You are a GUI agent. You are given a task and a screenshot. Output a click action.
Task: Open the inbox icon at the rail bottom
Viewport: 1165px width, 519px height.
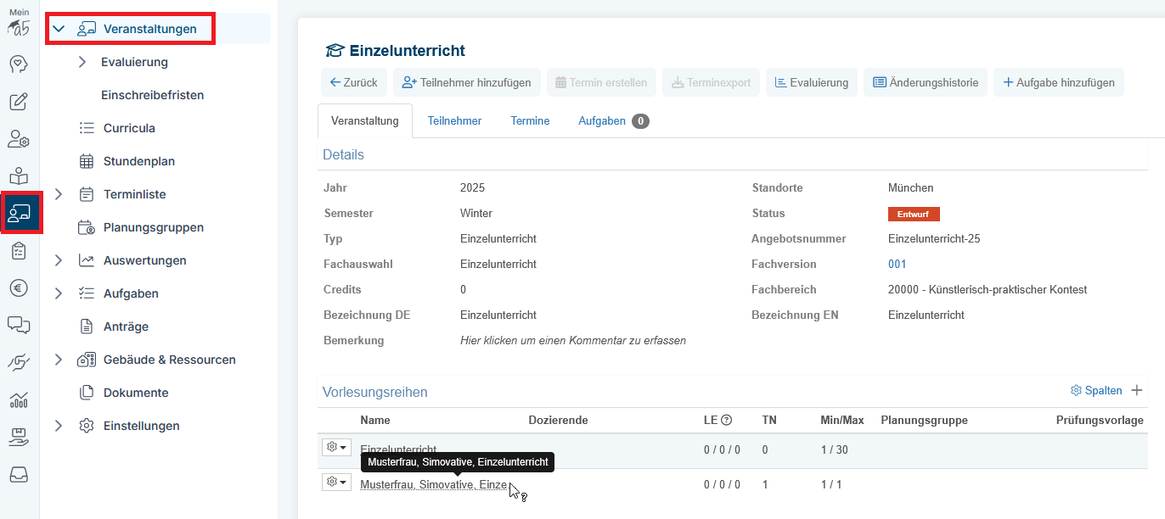tap(19, 474)
